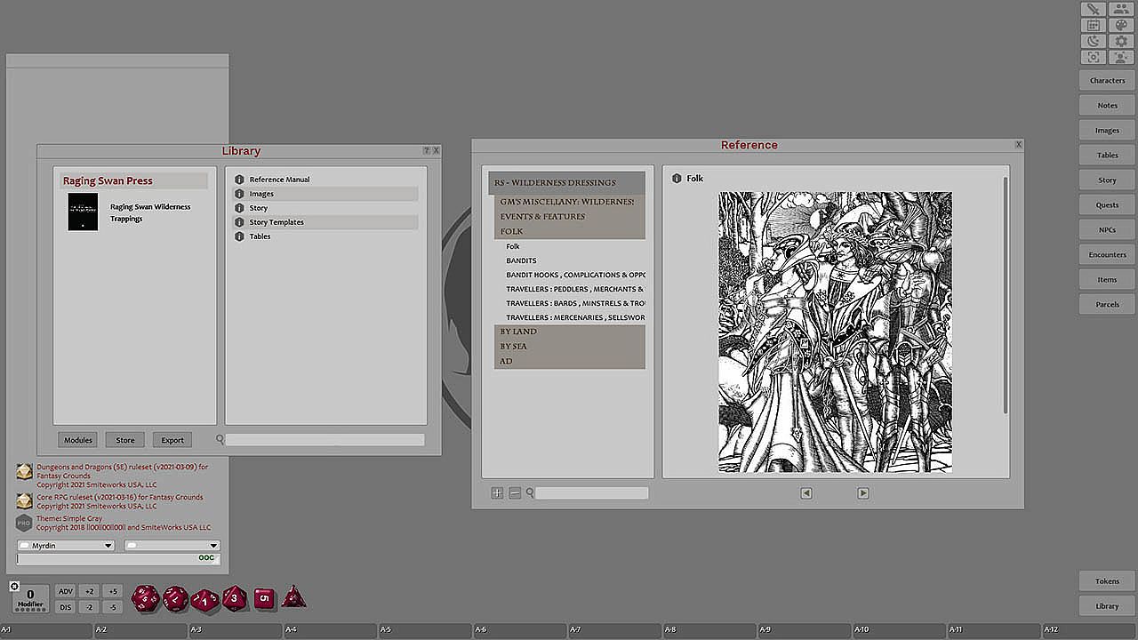
Task: Open the calendar icon button
Action: pyautogui.click(x=1094, y=26)
